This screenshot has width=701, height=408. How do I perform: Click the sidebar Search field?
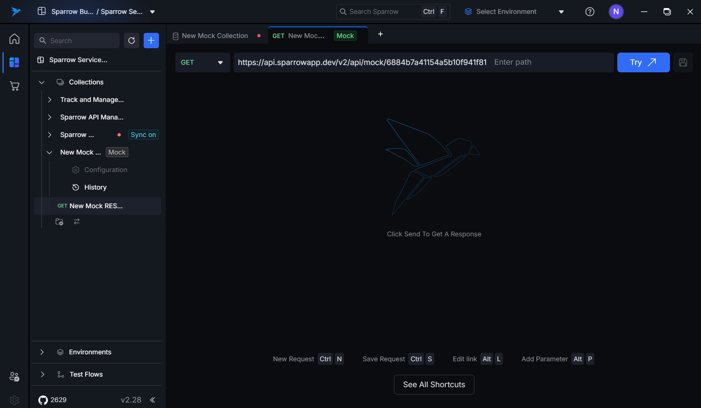[x=77, y=41]
